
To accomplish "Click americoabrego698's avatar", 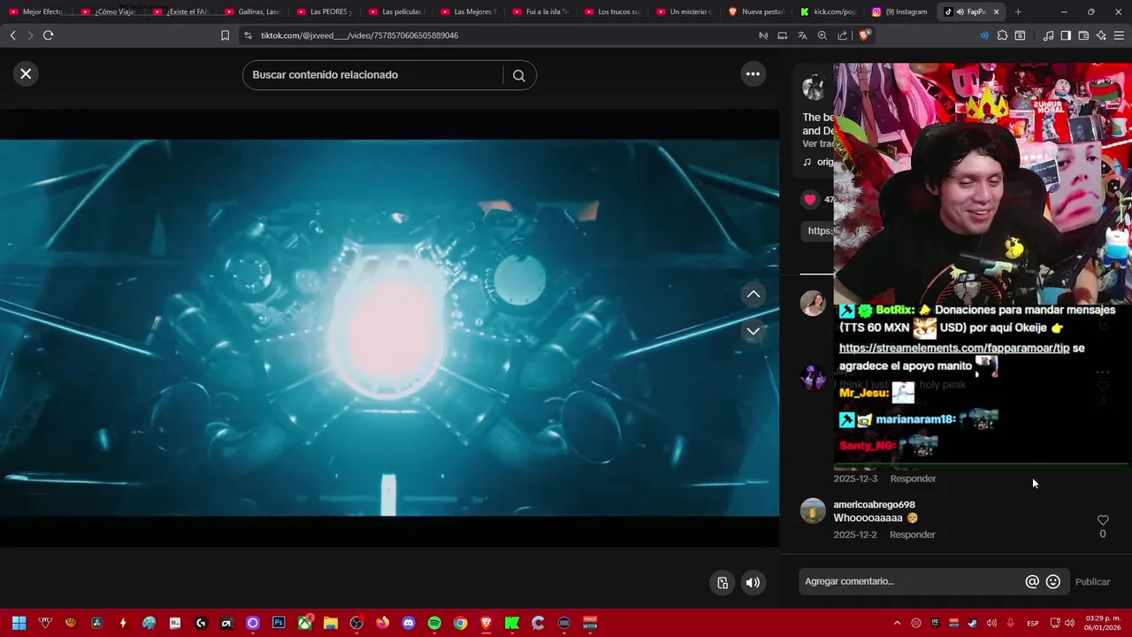I will point(813,510).
